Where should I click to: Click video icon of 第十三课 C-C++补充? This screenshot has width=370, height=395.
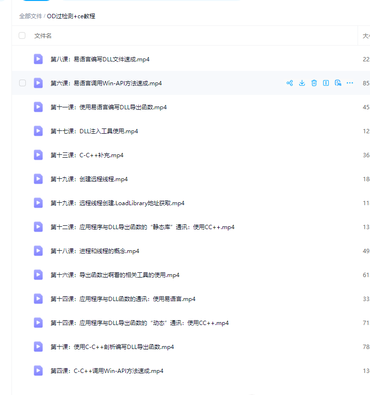click(x=38, y=155)
